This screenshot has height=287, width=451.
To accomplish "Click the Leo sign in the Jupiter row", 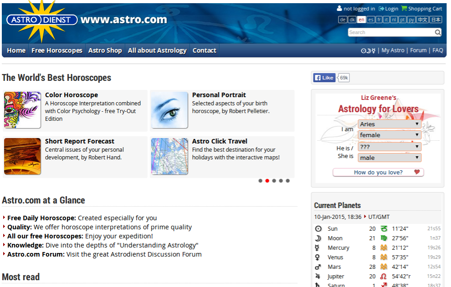I will point(384,277).
